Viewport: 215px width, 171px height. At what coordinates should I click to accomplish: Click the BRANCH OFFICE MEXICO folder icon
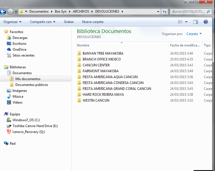79,59
